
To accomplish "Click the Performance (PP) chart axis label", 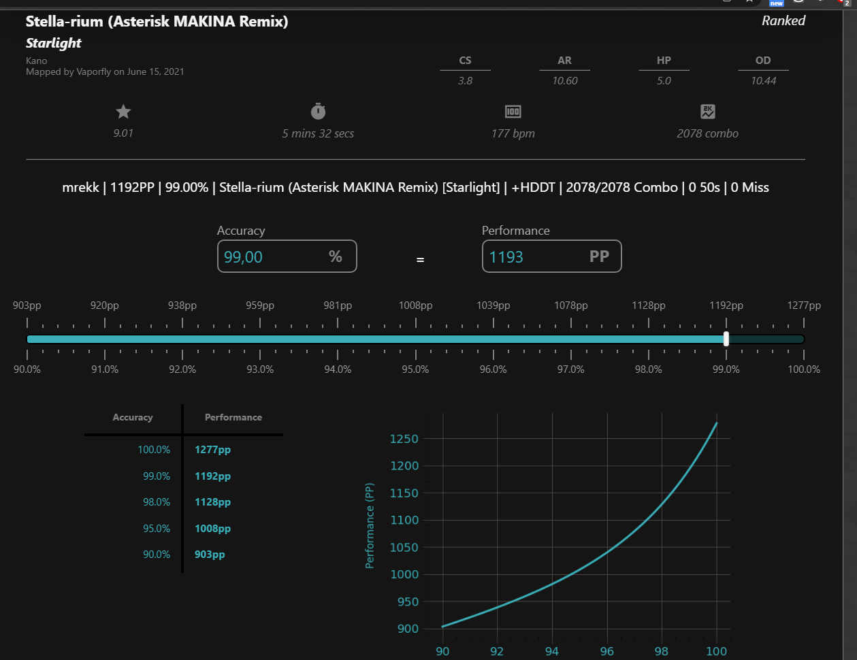I will click(370, 526).
